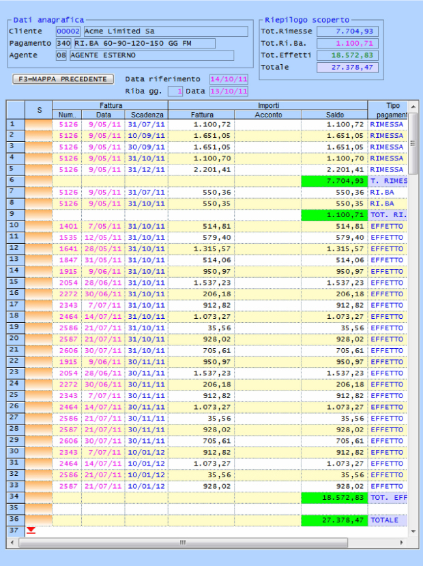Screen dimensions: 423x566
Task: Click the S column header
Action: click(x=39, y=110)
